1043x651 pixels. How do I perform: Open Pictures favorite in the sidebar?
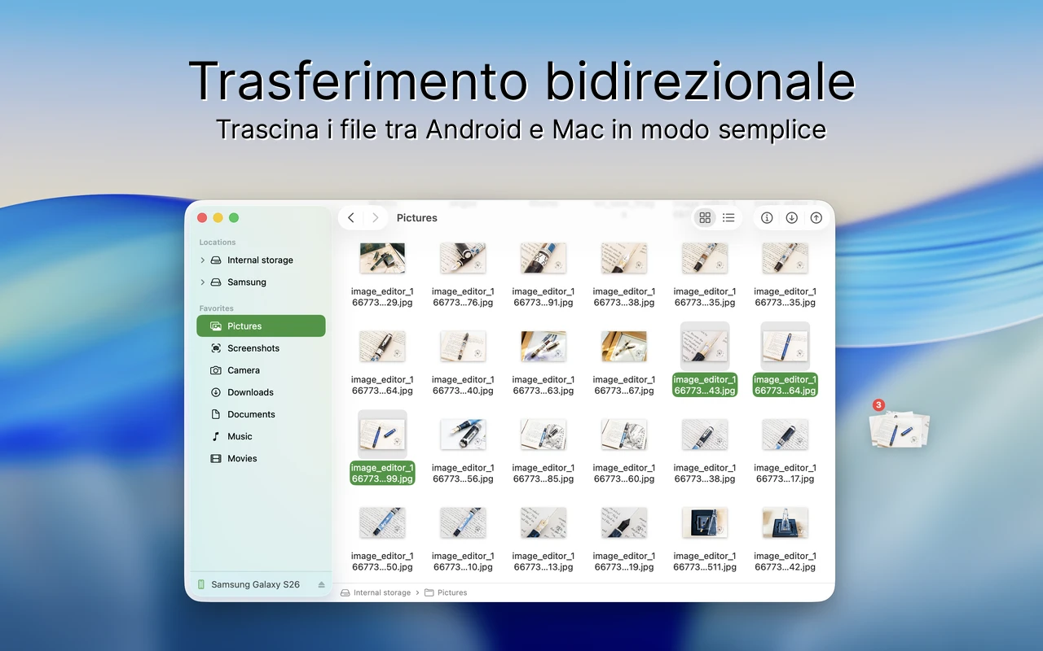[x=261, y=326]
